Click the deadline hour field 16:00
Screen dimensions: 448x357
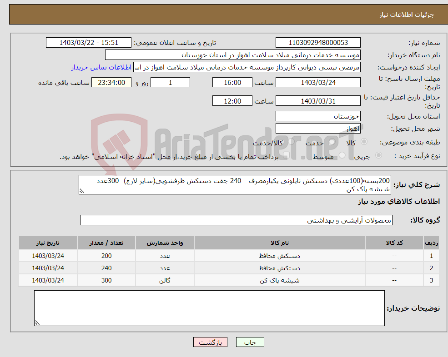232,83
